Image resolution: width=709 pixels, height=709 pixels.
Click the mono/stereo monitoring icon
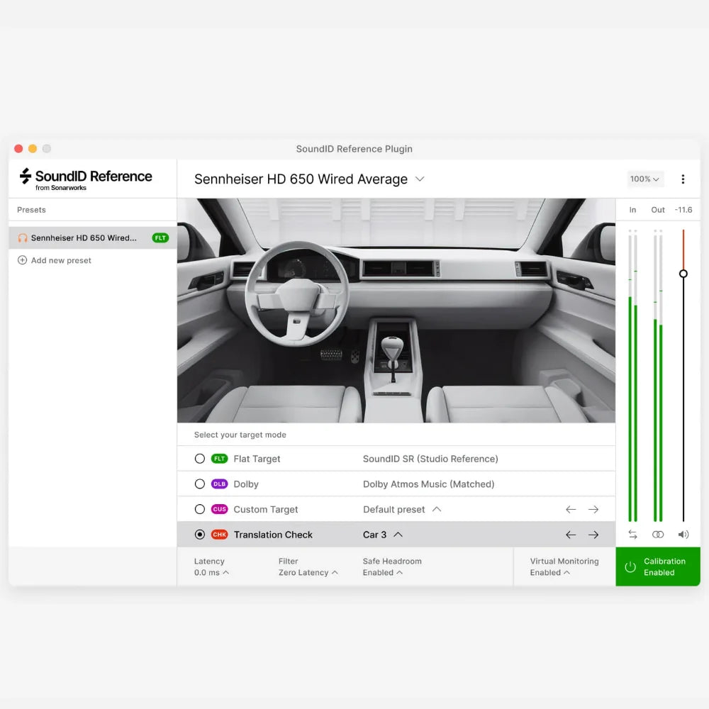click(658, 534)
